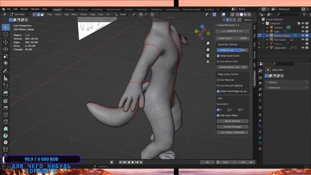Select the Measure tool
This screenshot has width=311, height=175.
tap(6, 78)
